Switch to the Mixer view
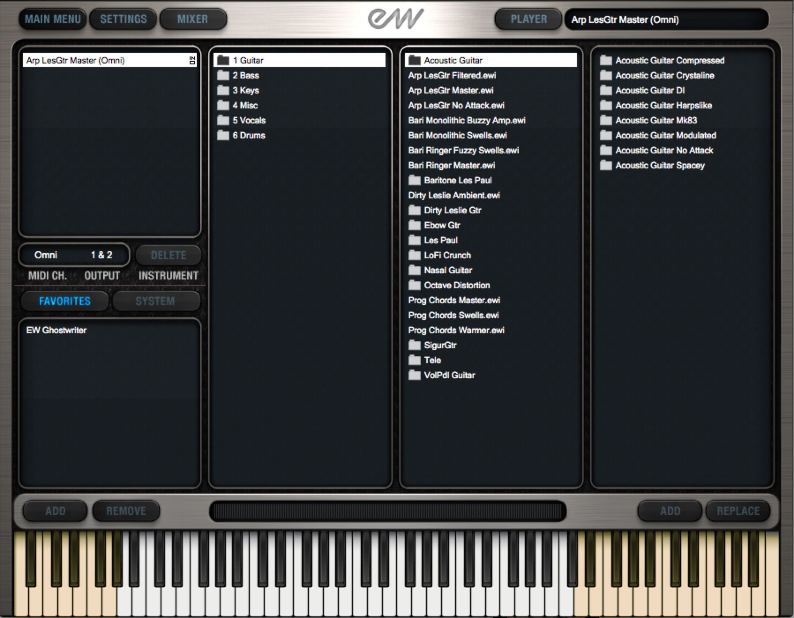794x618 pixels. pyautogui.click(x=193, y=19)
